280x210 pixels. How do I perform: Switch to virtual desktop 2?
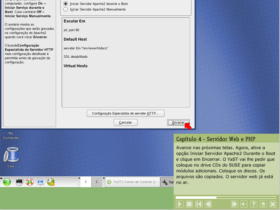(96, 182)
